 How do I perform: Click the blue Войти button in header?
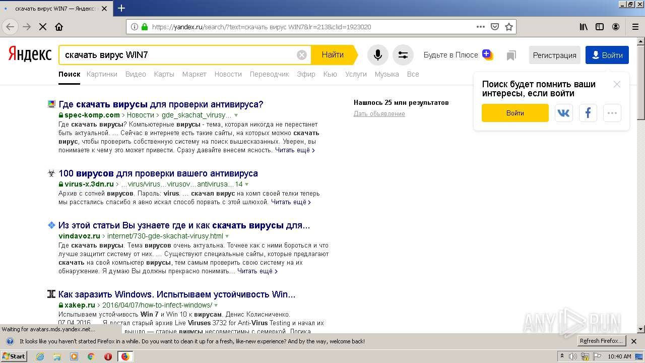pos(607,55)
